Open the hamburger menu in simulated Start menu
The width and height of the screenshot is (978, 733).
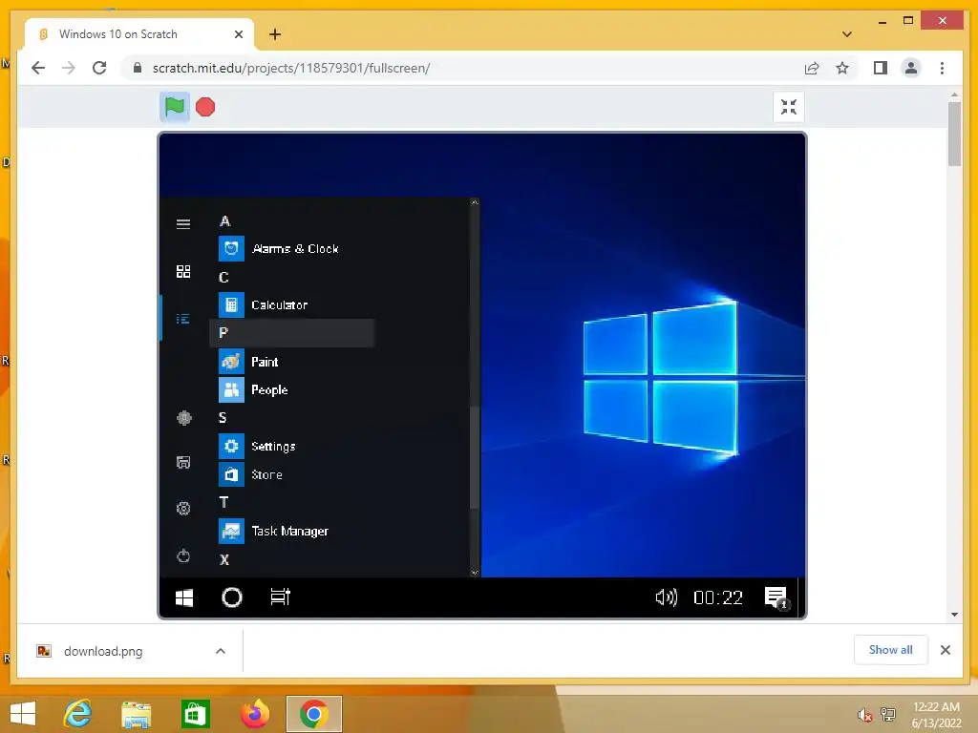[x=183, y=223]
